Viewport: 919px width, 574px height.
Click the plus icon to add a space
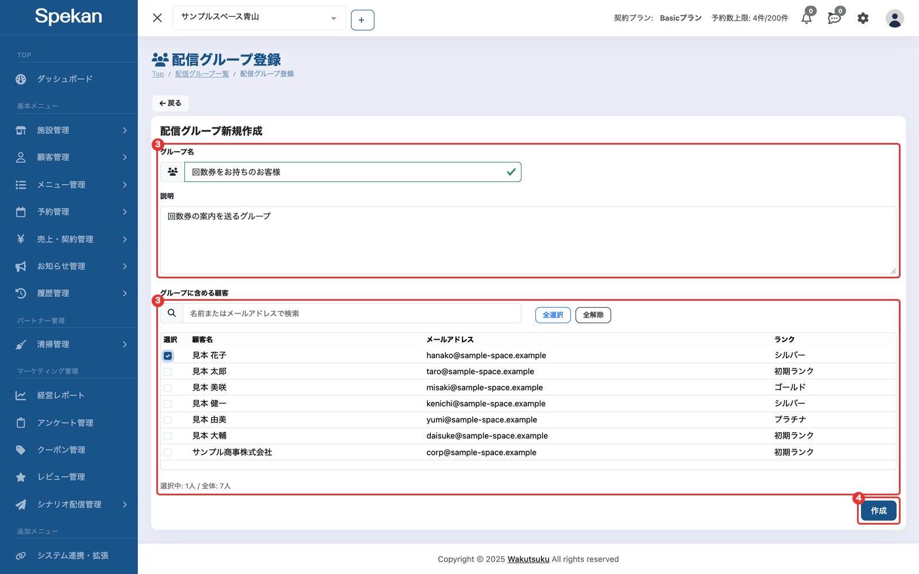[362, 20]
